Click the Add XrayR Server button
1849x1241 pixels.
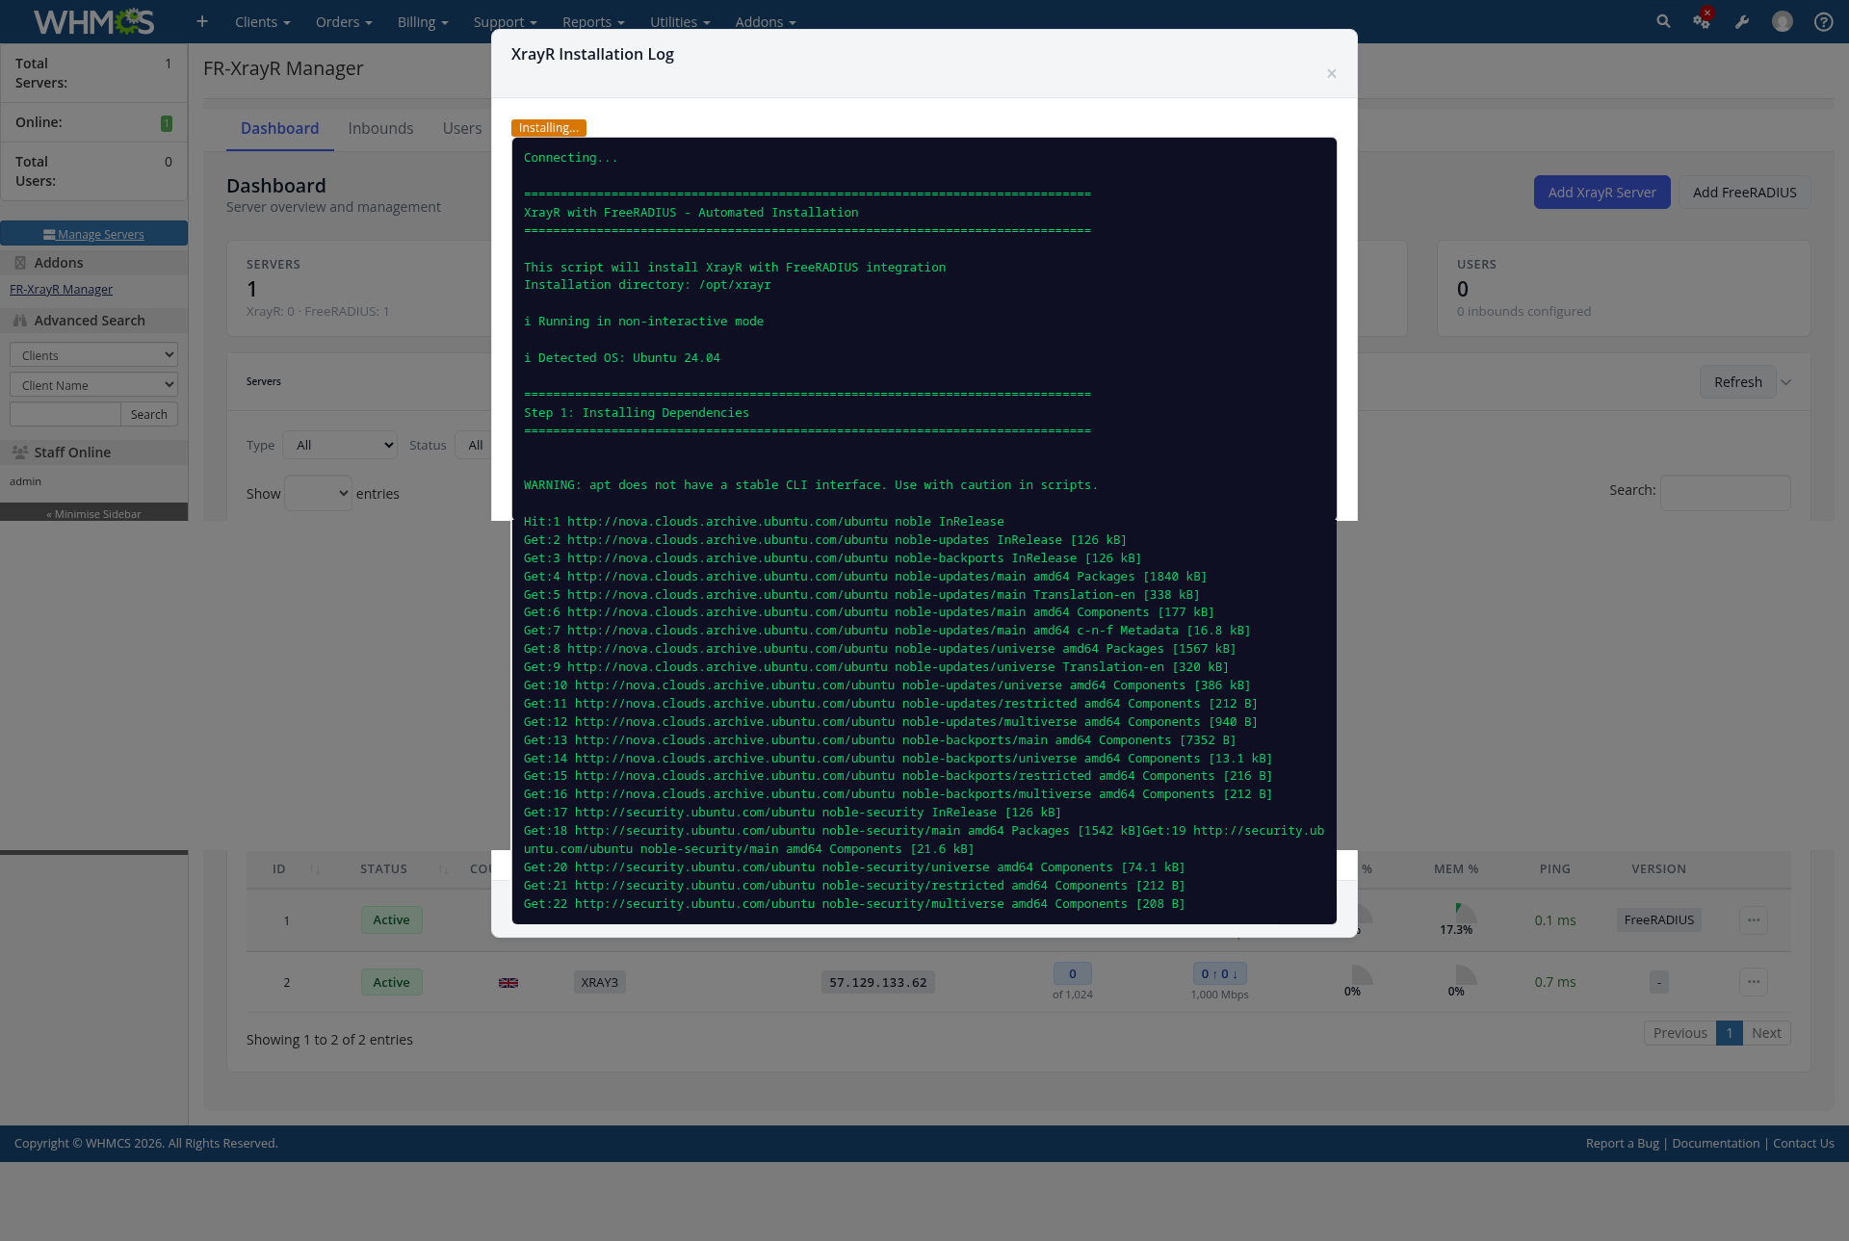1602,193
